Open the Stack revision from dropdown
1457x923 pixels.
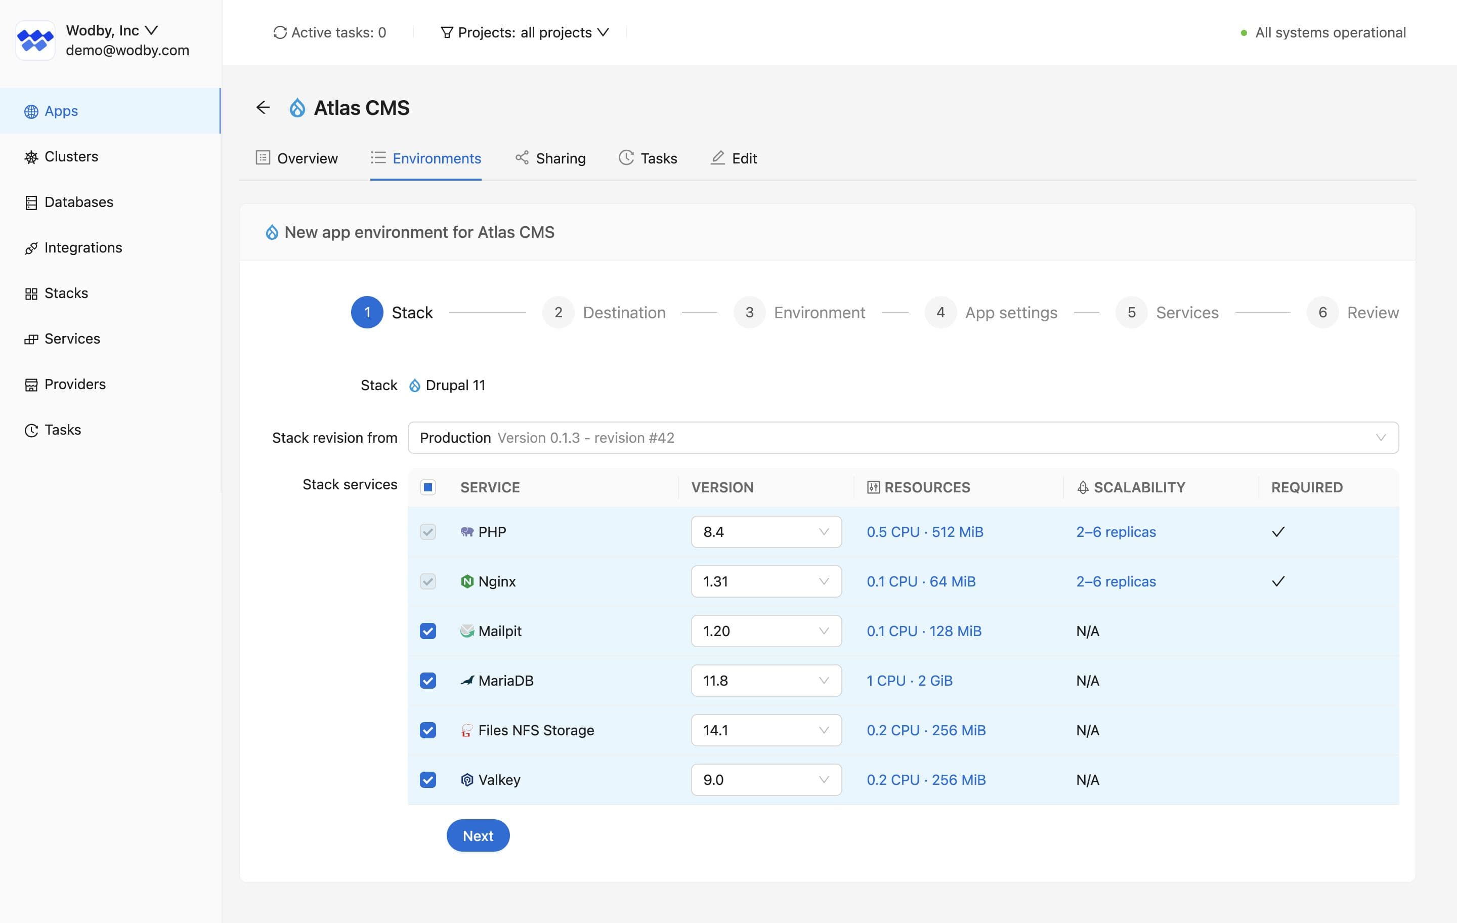point(903,438)
